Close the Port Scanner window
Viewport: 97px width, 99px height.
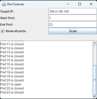pyautogui.click(x=91, y=4)
